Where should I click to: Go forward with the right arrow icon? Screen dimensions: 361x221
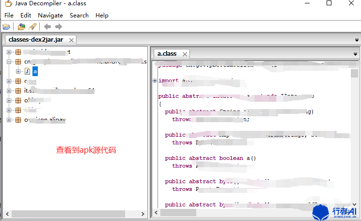tap(59, 27)
